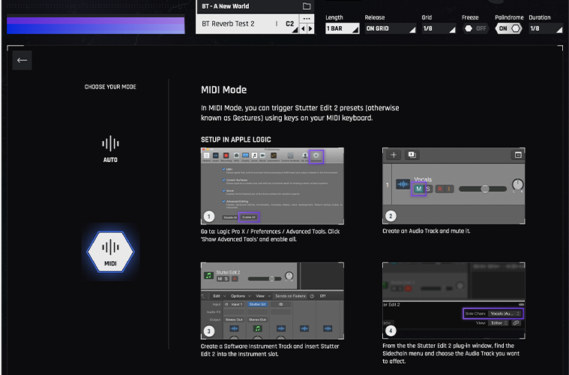The width and height of the screenshot is (569, 375).
Task: Open step 3 Software Instrument Track thumbnail
Action: [x=272, y=301]
